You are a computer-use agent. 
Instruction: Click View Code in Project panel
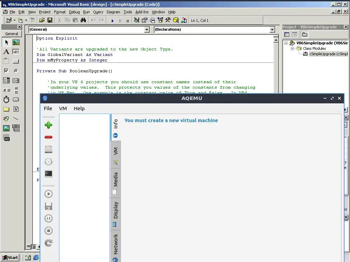pyautogui.click(x=287, y=34)
